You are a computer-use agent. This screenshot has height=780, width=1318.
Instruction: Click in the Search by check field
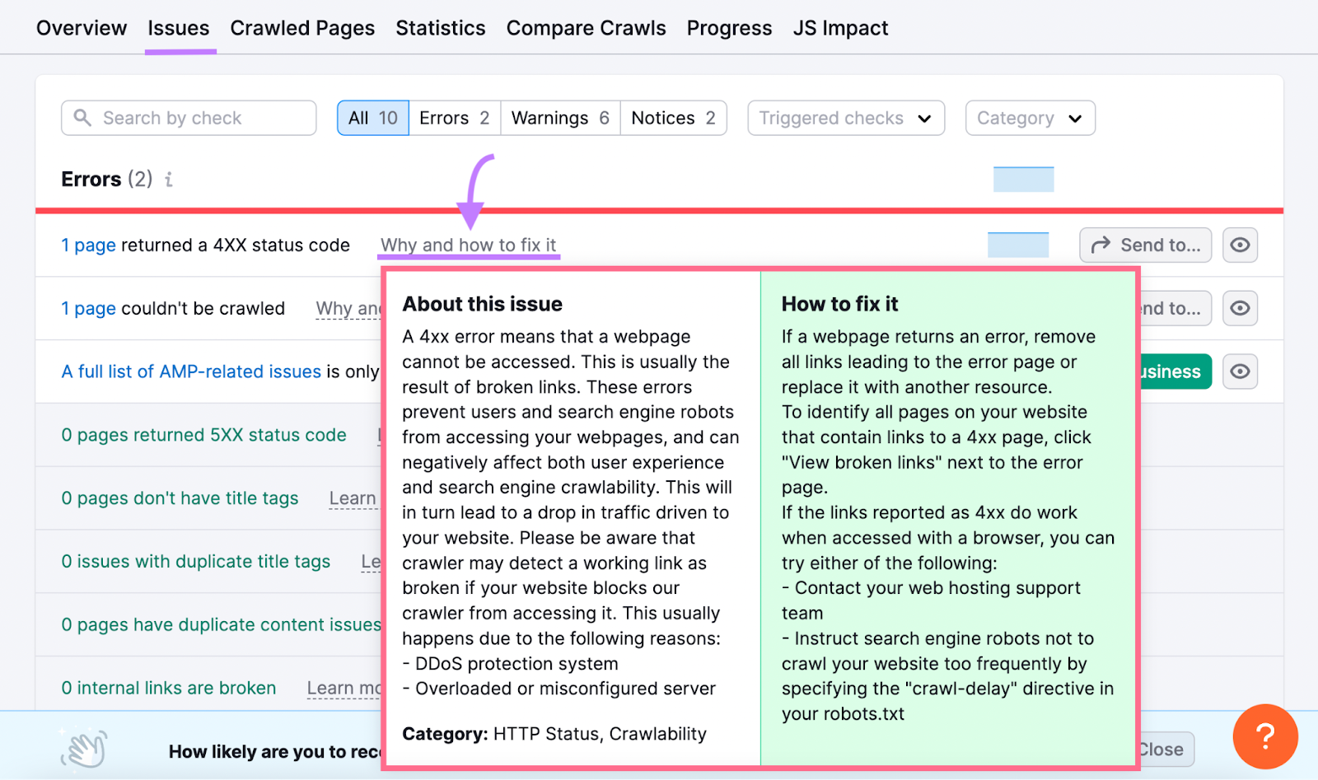point(189,118)
